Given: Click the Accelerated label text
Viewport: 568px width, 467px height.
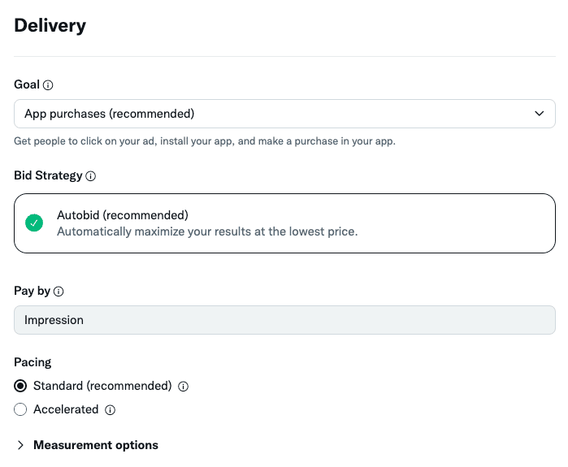Looking at the screenshot, I should tap(66, 409).
